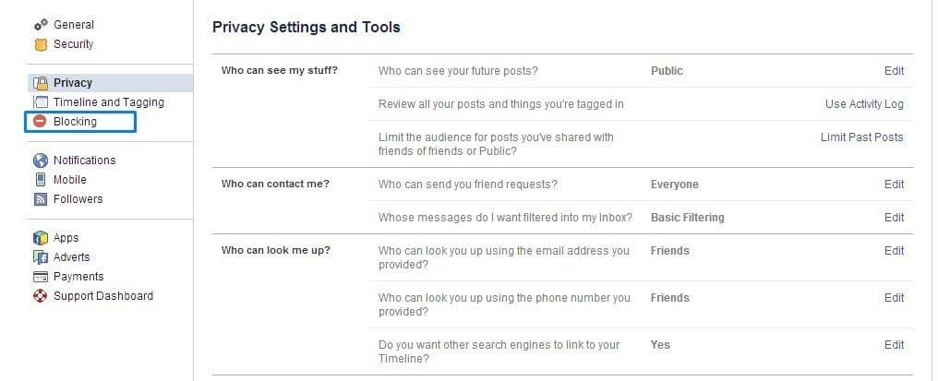Click the Apps cube icon
The width and height of the screenshot is (938, 381).
[41, 238]
